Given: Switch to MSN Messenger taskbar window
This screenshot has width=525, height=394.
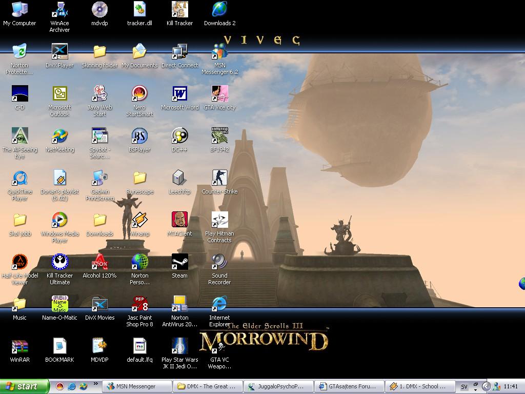Looking at the screenshot, I should tap(137, 386).
